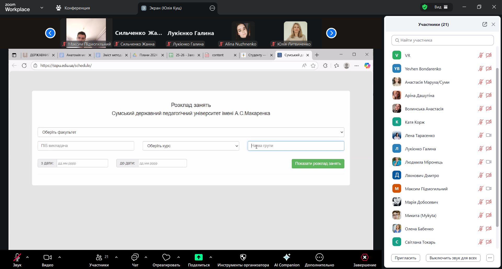Click the participants panel vertical scrollbar
The width and height of the screenshot is (502, 269).
pos(497,146)
